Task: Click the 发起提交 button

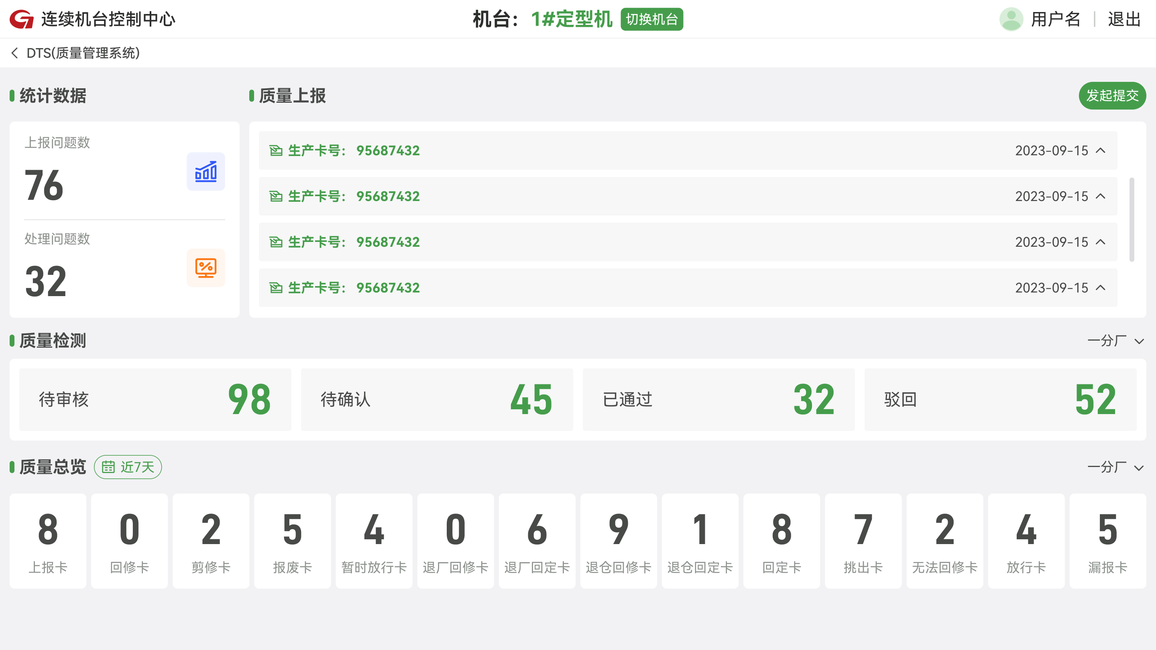Action: pyautogui.click(x=1112, y=95)
